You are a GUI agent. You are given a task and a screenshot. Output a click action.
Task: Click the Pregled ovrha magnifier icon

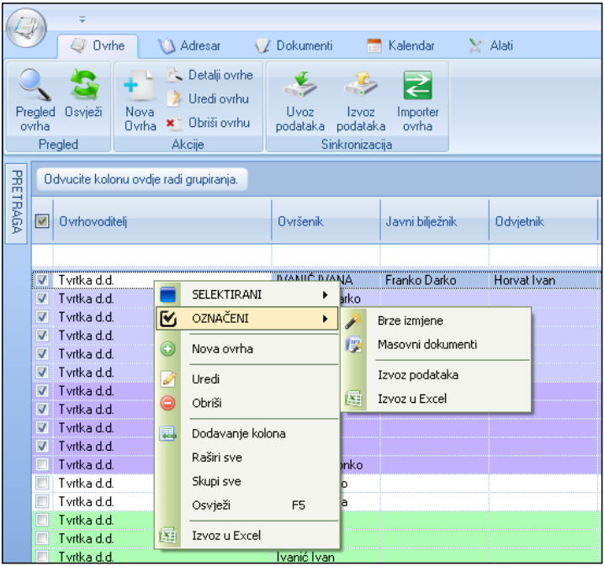click(33, 87)
